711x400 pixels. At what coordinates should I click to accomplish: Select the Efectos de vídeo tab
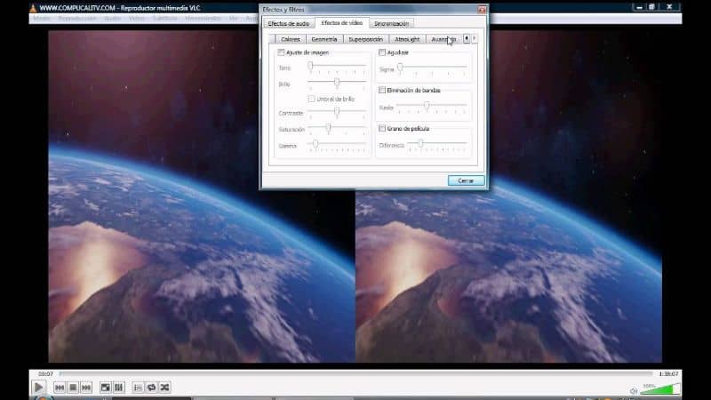click(x=342, y=23)
